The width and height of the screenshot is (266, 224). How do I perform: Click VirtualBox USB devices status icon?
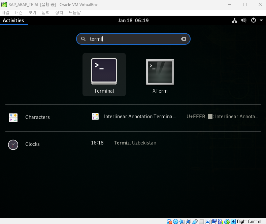(195, 221)
